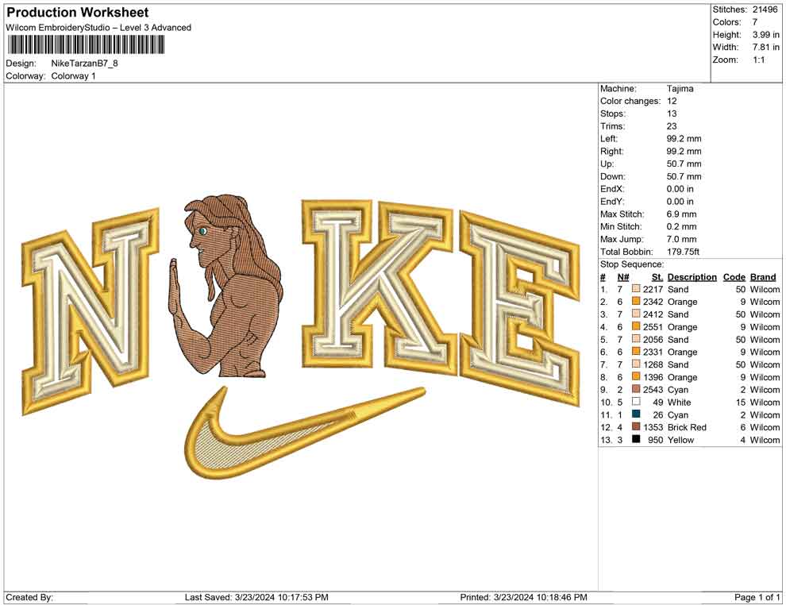
Task: Pick the Sand swatch beside stitch count 2056
Action: [636, 339]
